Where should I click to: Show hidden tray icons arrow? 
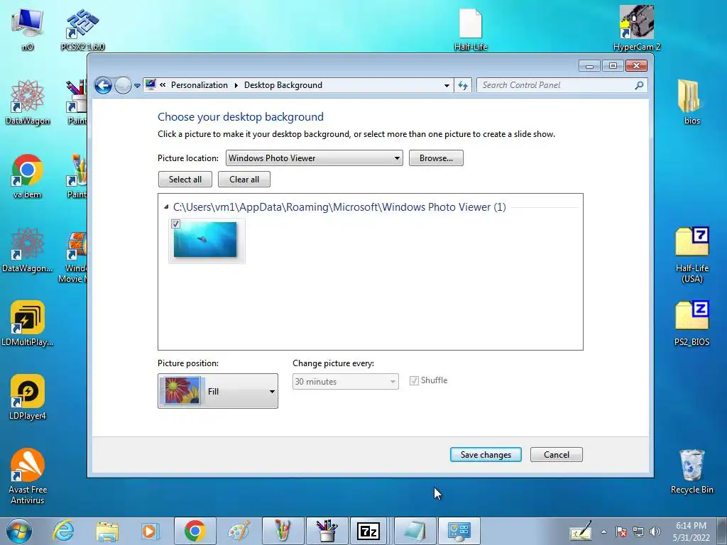603,532
